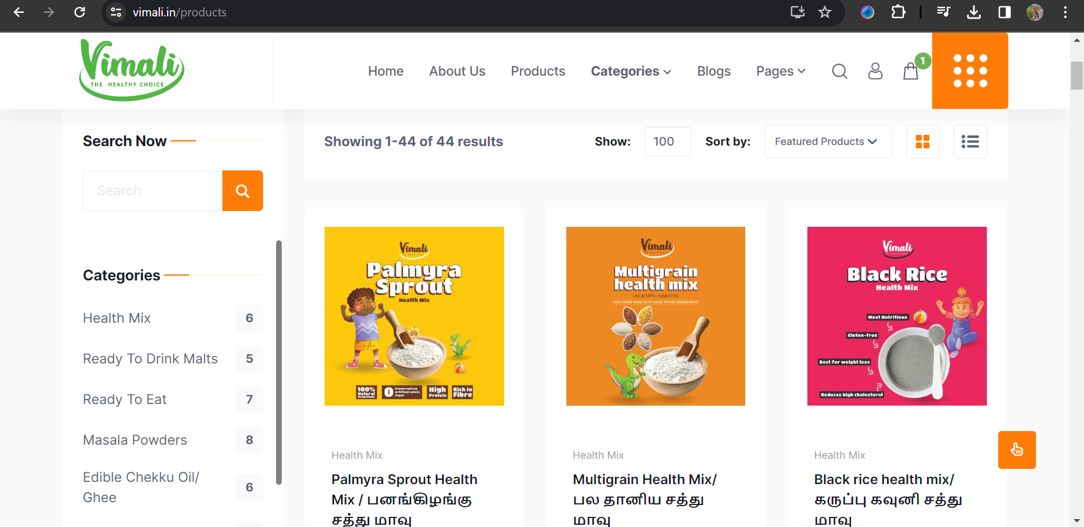Open the blue-orange globe extension icon

[867, 12]
